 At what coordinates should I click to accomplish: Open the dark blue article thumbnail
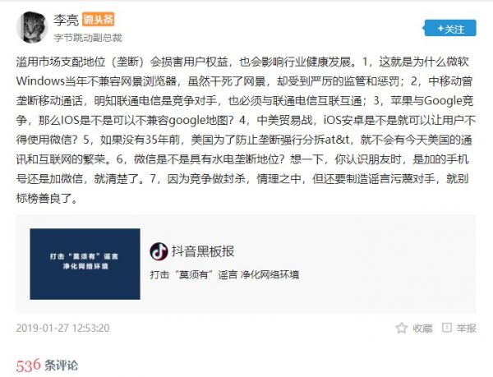[x=85, y=264]
